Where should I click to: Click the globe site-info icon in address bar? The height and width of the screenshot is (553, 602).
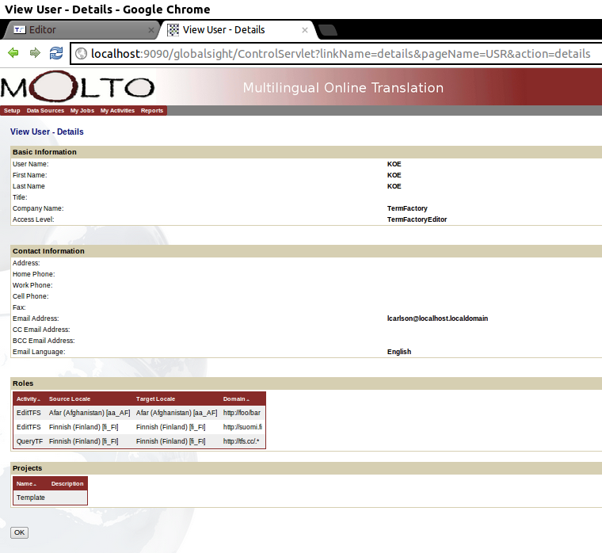(x=81, y=53)
